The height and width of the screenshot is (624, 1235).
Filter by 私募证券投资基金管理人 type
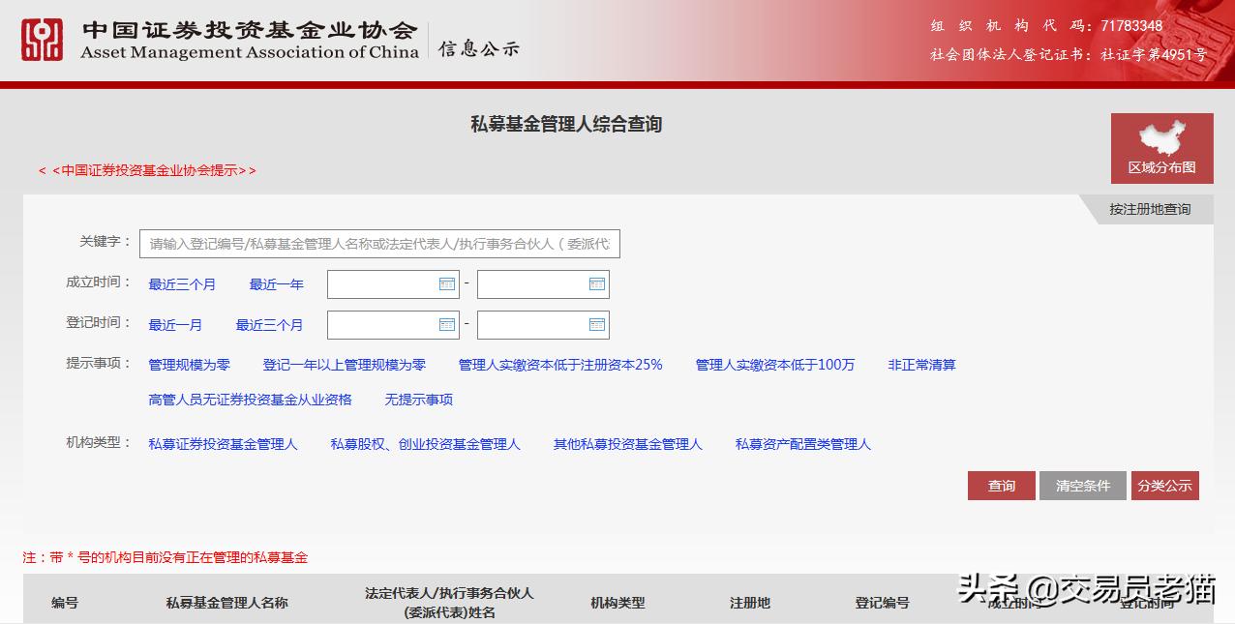223,444
